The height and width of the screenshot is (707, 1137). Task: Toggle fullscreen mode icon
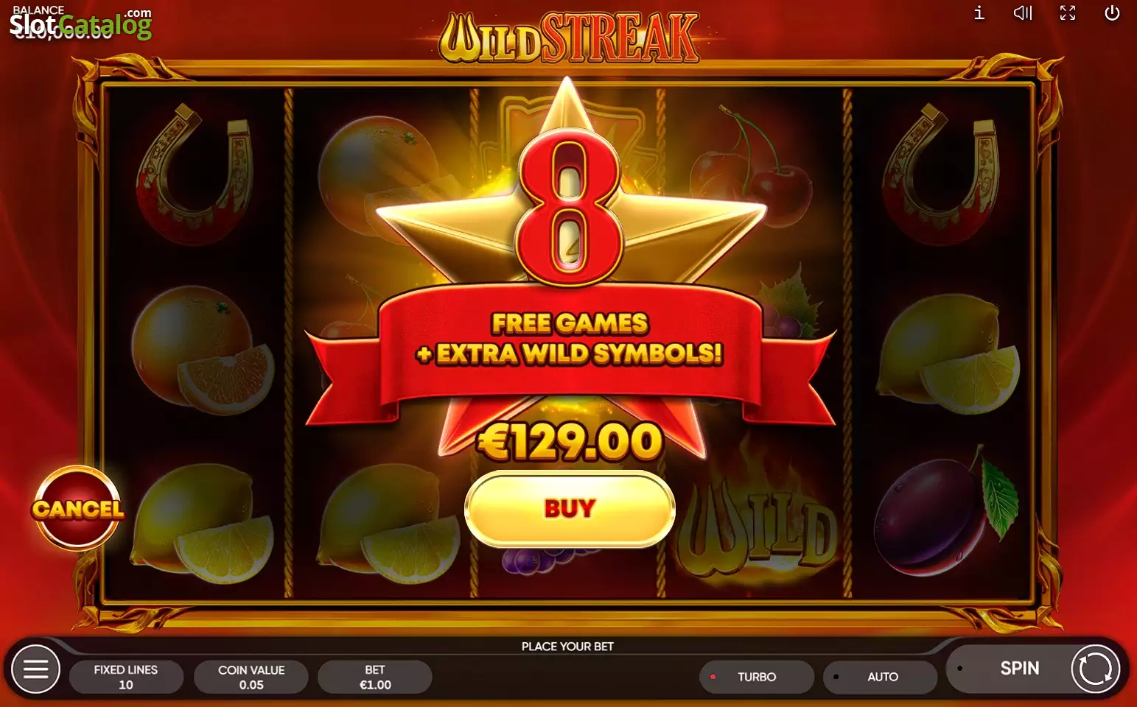coord(1068,13)
